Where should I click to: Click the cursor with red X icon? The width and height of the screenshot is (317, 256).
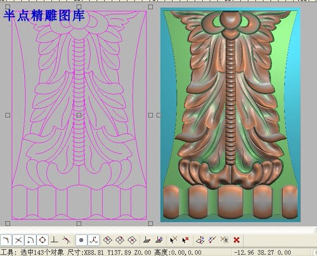185,240
